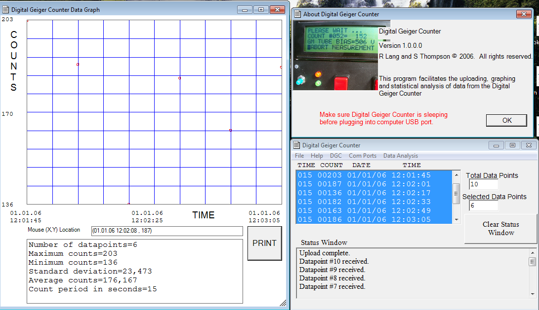Screen dimensions: 539x310
Task: Open the DGC menu
Action: 336,156
